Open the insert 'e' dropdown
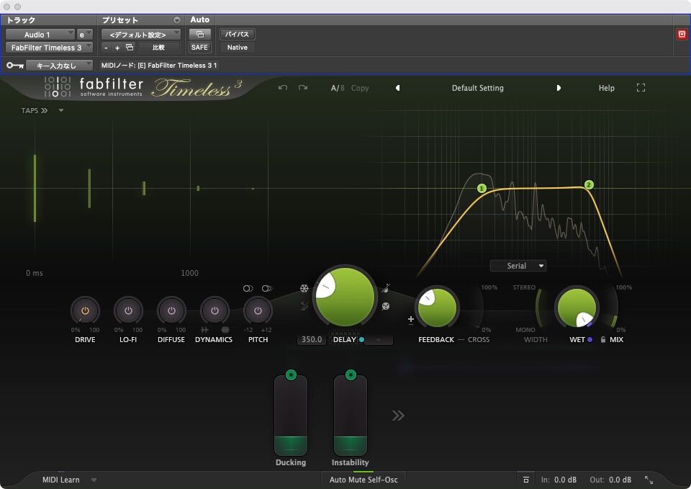This screenshot has width=691, height=489. (85, 35)
